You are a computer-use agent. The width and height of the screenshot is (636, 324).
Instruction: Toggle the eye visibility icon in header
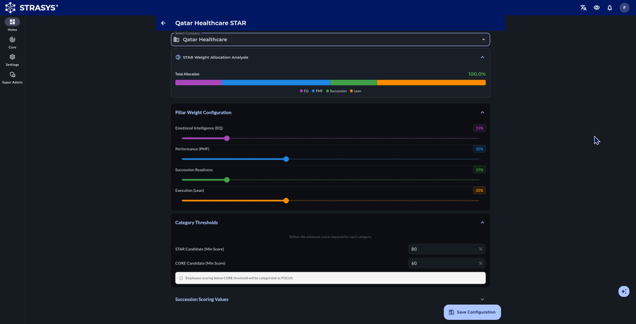coord(597,8)
